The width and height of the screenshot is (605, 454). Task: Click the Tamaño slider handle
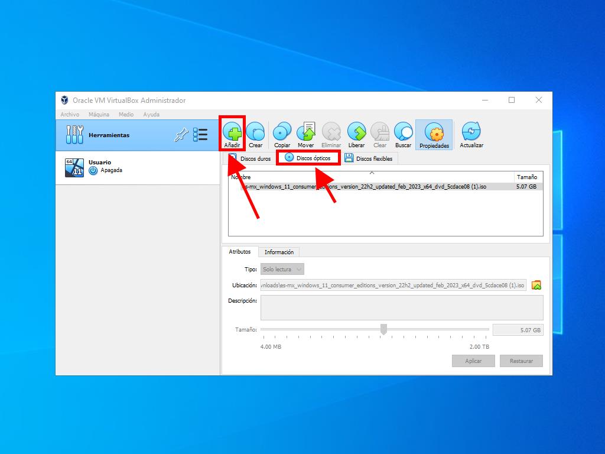tap(383, 329)
